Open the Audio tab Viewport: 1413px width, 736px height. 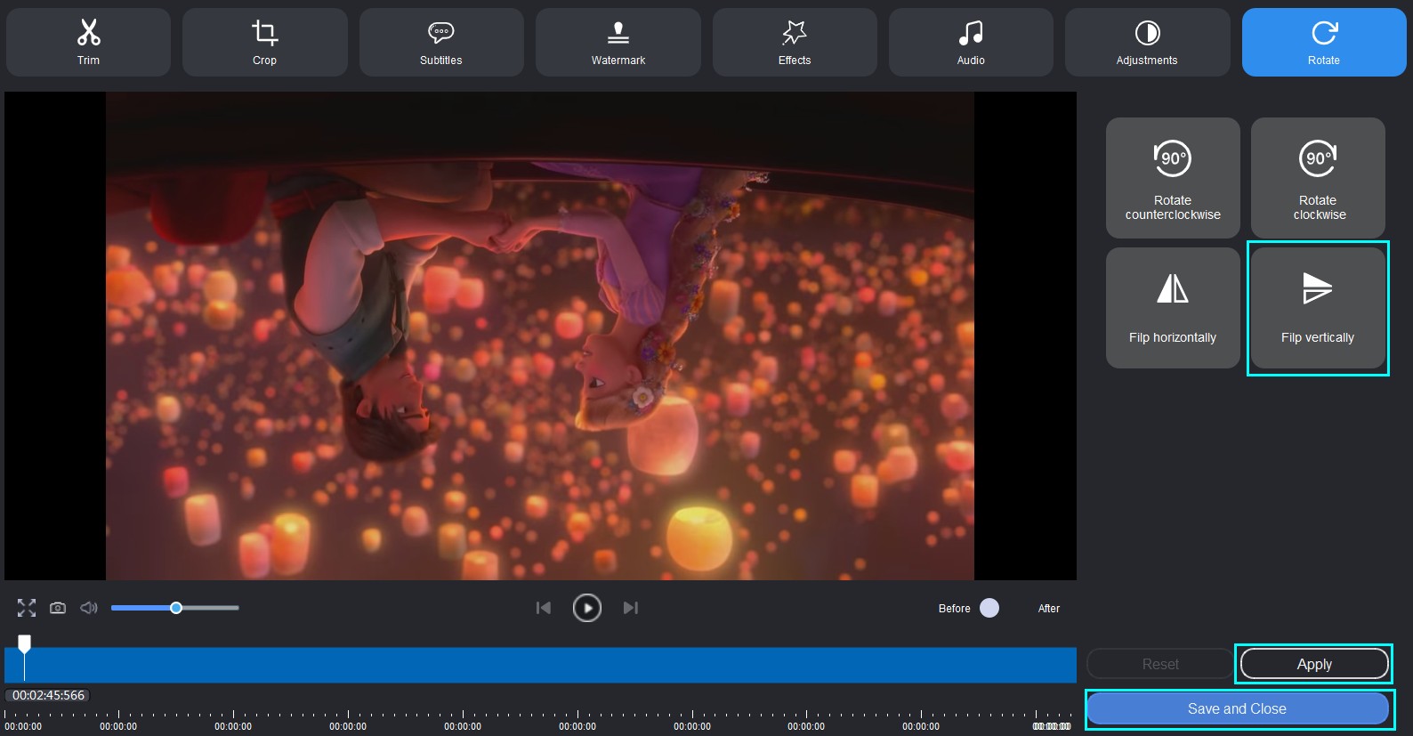click(x=971, y=42)
